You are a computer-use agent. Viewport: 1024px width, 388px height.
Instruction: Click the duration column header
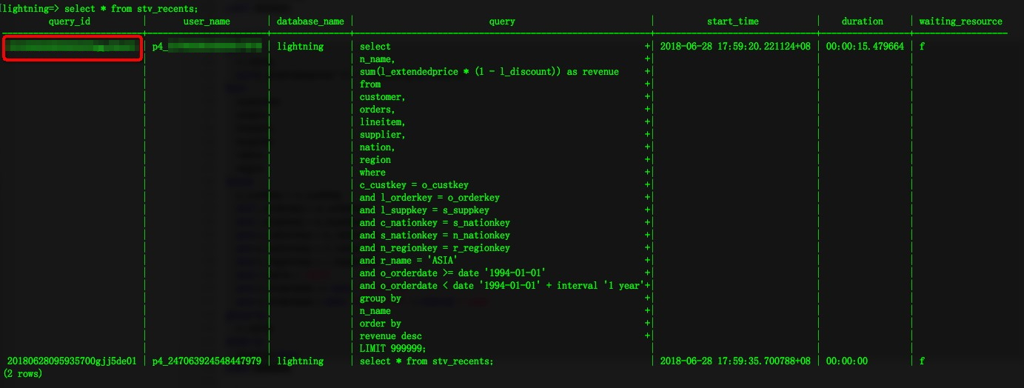click(x=862, y=21)
